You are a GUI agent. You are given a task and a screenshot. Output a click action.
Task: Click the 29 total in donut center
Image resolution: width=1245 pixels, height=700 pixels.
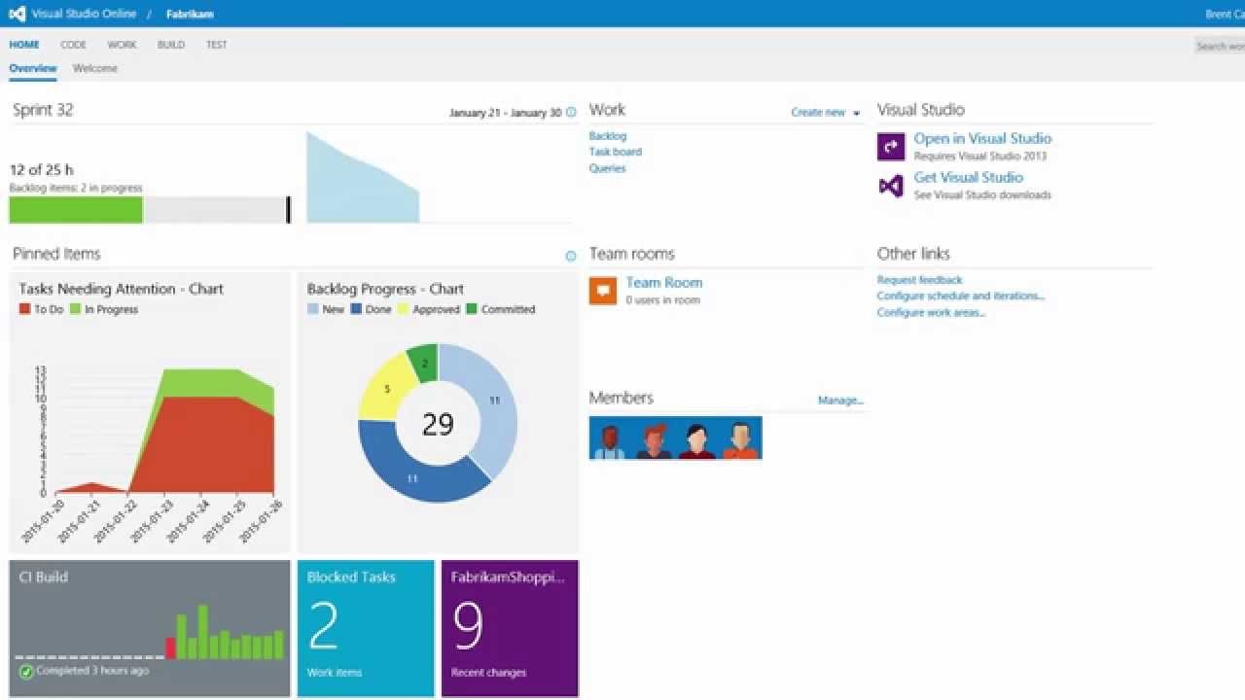(x=438, y=424)
